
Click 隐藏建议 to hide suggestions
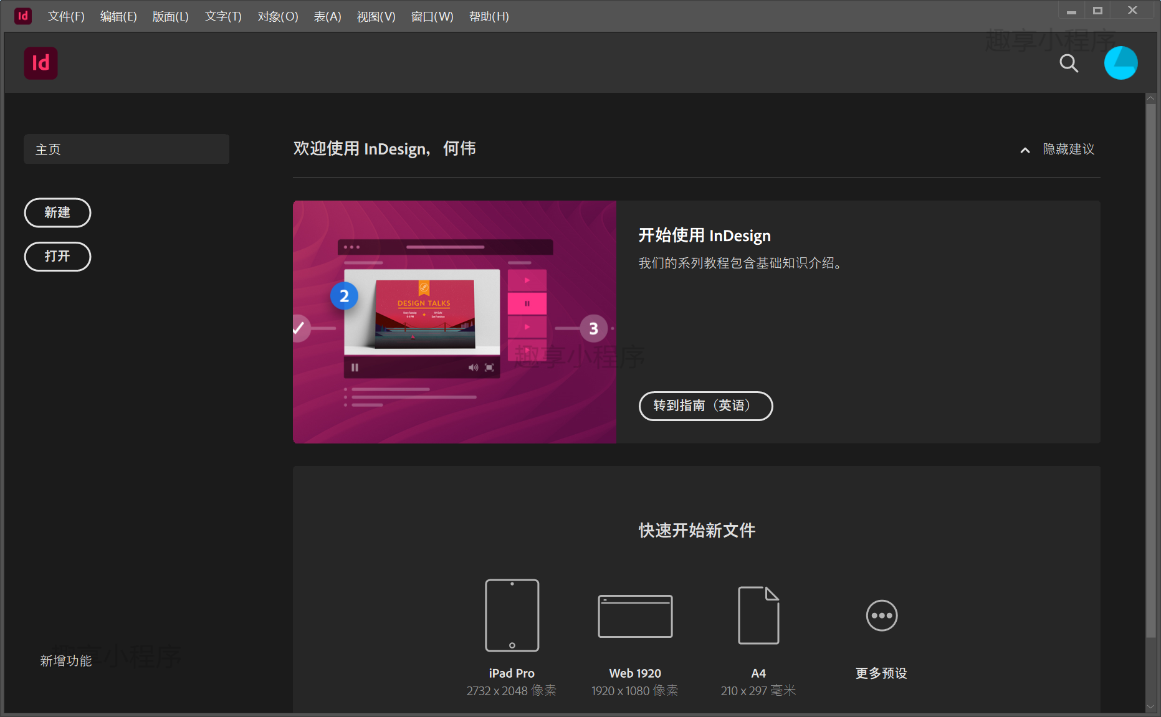click(x=1068, y=149)
